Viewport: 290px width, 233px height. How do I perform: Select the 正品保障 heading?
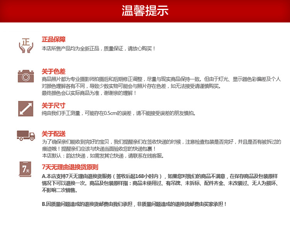point(53,39)
